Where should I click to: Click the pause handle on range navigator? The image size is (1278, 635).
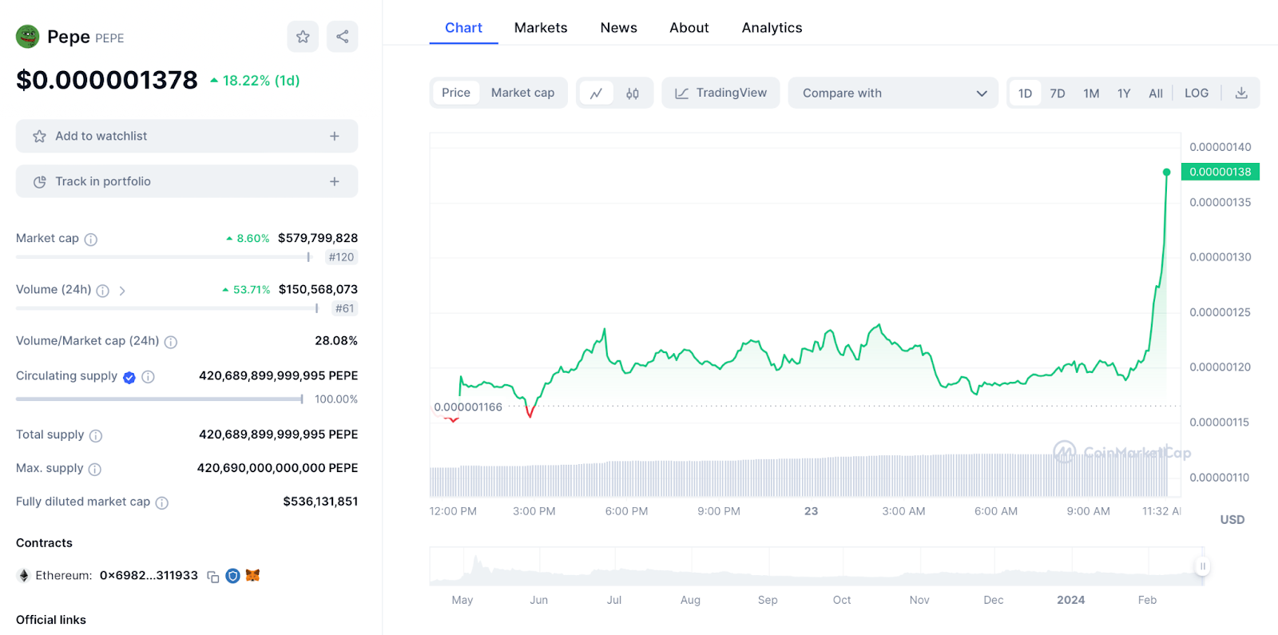pos(1203,566)
